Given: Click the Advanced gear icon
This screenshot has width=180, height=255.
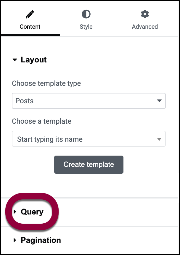Looking at the screenshot, I should coord(145,14).
